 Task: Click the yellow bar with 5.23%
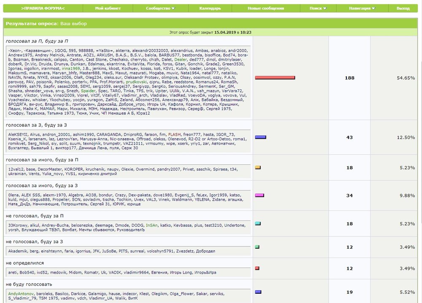coord(258,167)
